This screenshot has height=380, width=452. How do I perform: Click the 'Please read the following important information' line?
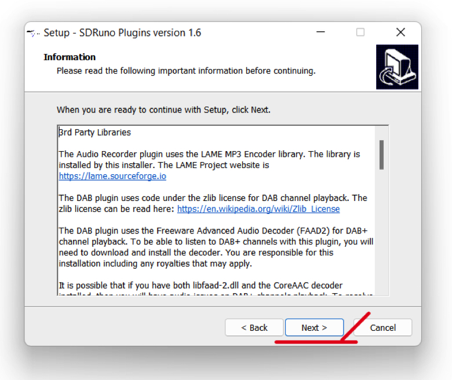[x=186, y=71]
